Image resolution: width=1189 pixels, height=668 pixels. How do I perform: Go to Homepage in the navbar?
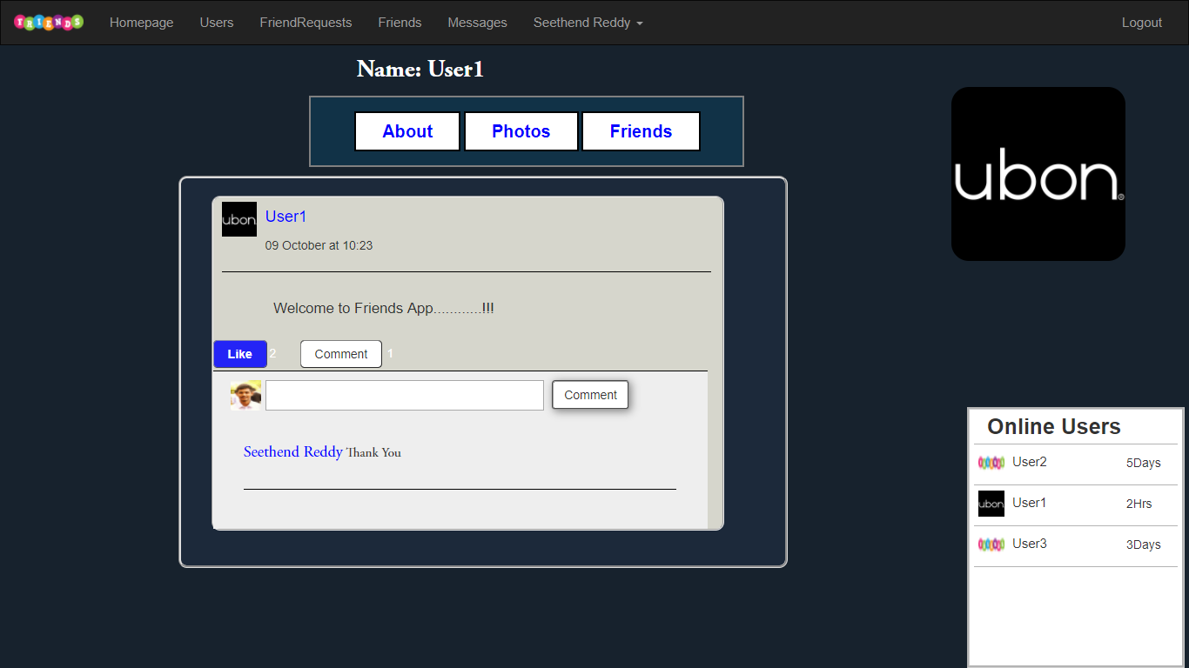click(x=142, y=23)
